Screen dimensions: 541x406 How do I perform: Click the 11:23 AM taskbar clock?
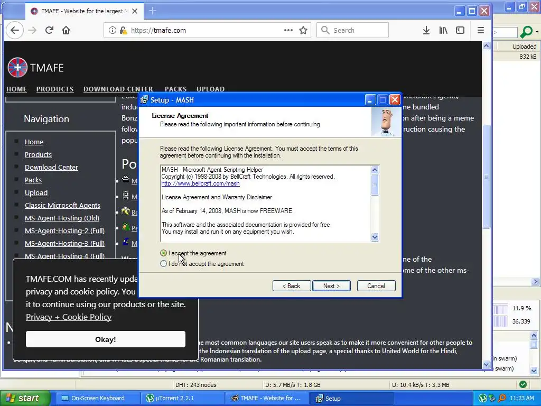coord(522,399)
